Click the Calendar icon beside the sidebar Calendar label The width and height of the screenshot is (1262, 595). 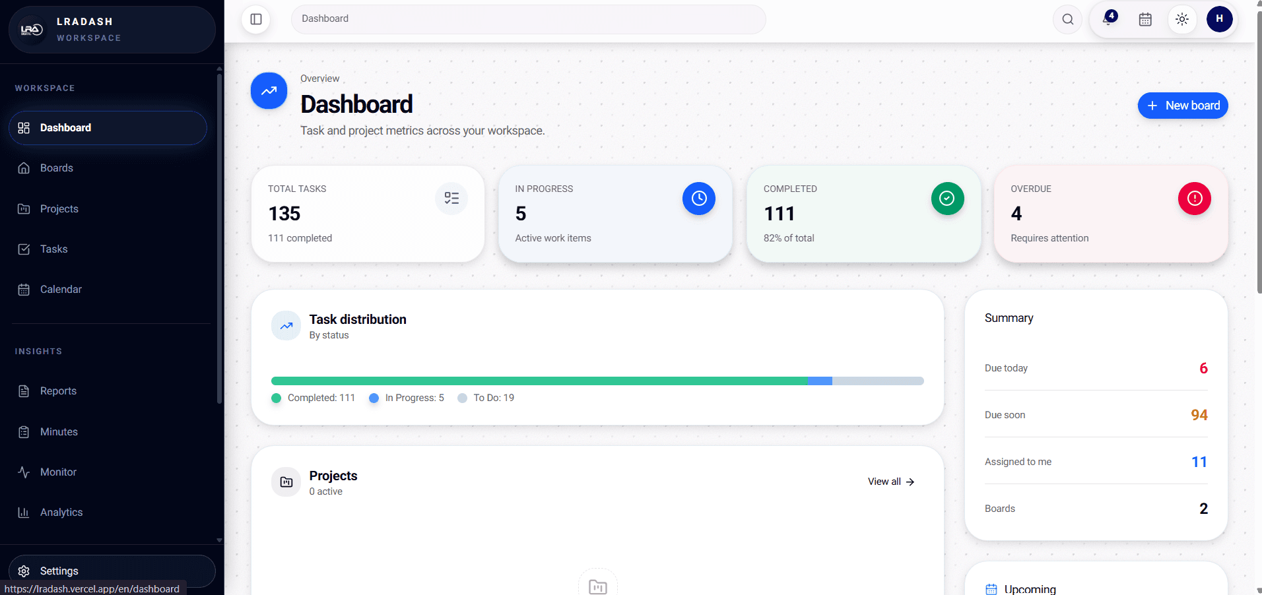[x=24, y=290]
